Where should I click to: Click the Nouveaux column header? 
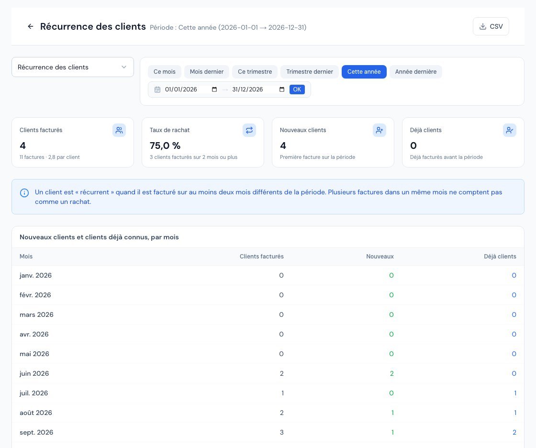[380, 257]
